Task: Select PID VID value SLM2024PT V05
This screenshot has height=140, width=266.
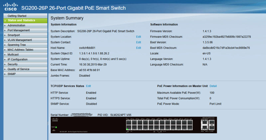Action: 121,115
